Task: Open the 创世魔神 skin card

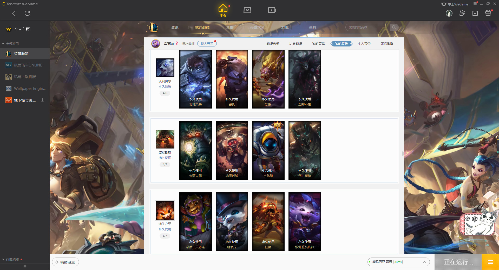Action: 305,151
